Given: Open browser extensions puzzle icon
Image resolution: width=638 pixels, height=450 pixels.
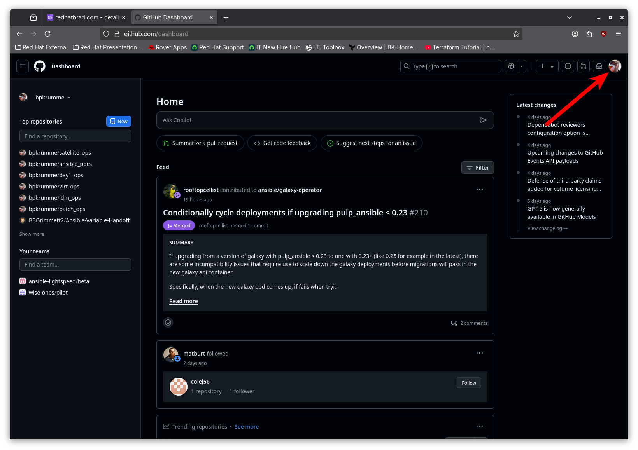Looking at the screenshot, I should pos(589,34).
